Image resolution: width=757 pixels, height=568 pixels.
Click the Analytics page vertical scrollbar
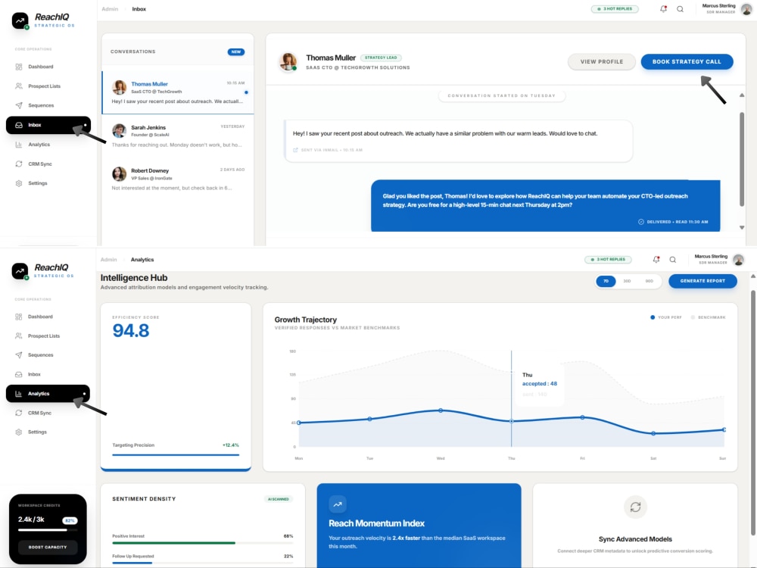pyautogui.click(x=753, y=413)
